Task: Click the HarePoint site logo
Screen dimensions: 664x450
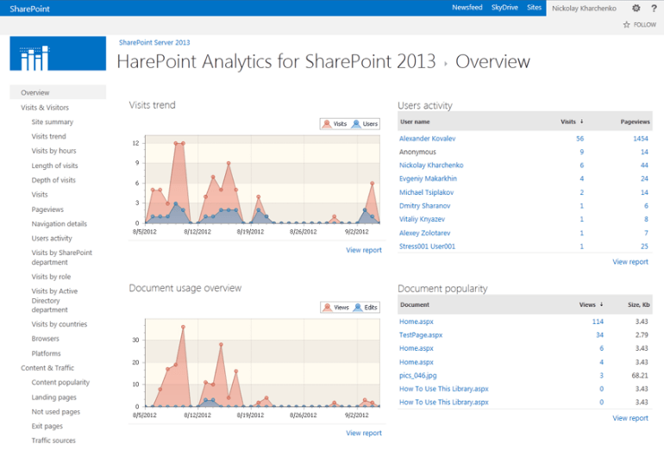Action: (58, 53)
